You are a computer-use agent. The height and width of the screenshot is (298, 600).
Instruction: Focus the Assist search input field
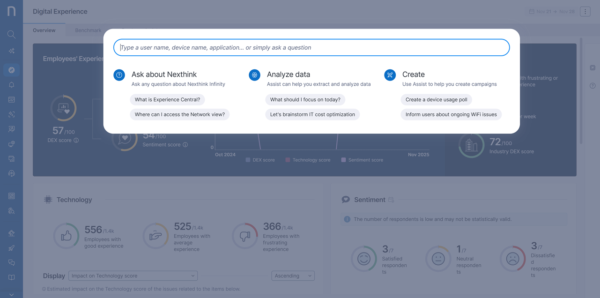311,48
